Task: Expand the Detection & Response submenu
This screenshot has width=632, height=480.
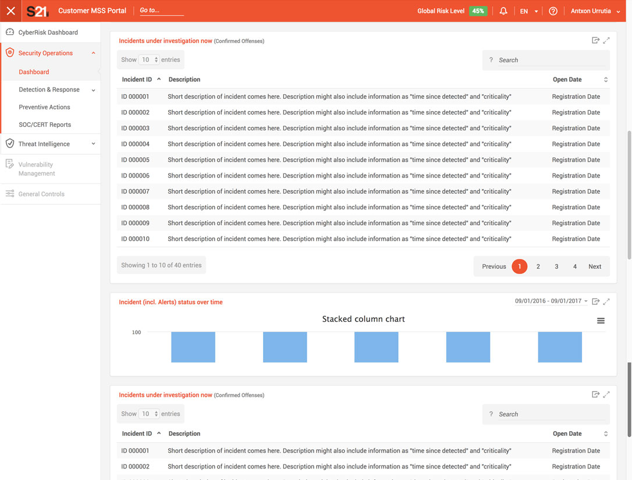Action: click(x=93, y=90)
